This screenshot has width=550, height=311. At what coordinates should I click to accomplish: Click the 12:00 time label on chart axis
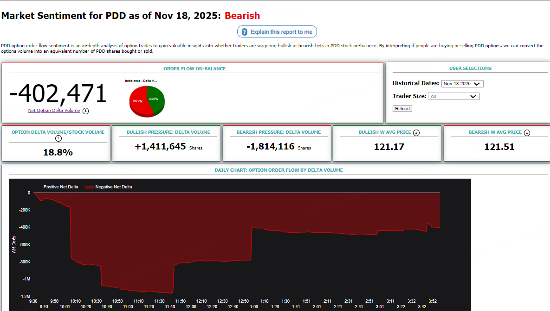[191, 307]
